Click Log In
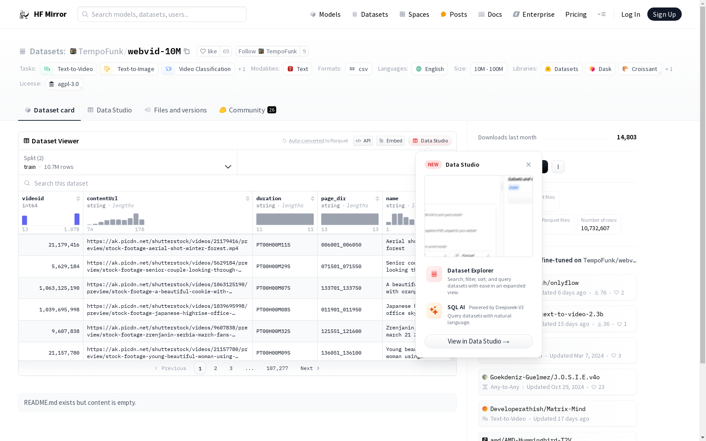Viewport: 706px width, 441px height. click(631, 15)
